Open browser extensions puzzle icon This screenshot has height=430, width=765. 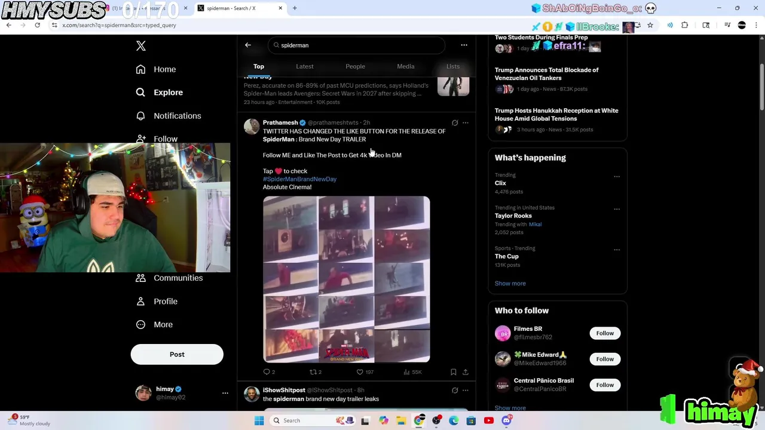pyautogui.click(x=685, y=25)
